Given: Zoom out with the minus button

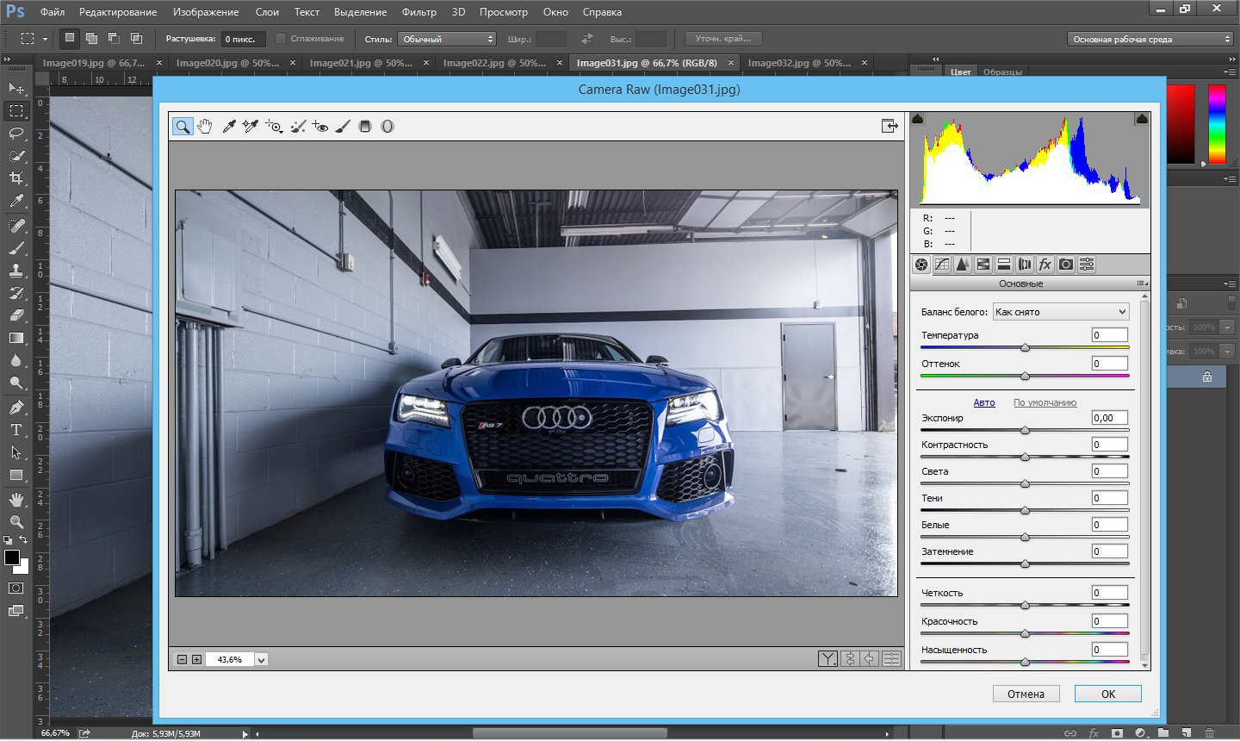Looking at the screenshot, I should 182,660.
